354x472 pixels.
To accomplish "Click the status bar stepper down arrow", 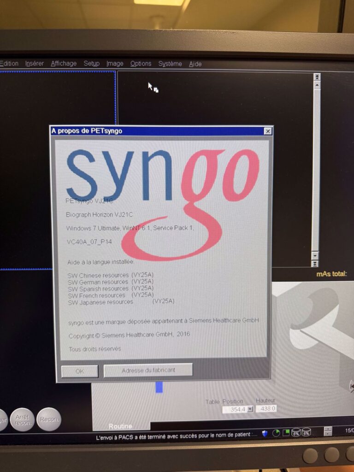I will tap(328, 434).
